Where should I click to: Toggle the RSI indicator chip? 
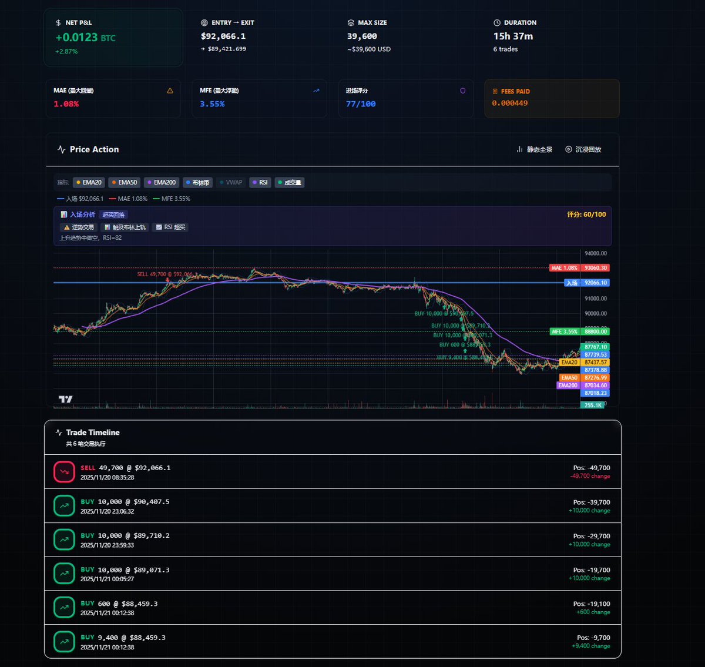(x=260, y=183)
